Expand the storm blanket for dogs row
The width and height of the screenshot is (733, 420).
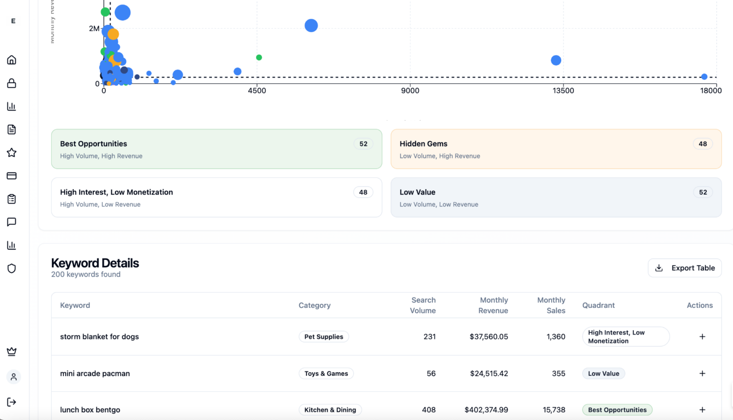[x=702, y=337]
